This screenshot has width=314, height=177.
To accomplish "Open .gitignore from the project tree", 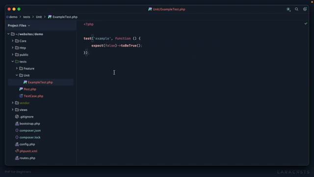I will click(x=26, y=117).
